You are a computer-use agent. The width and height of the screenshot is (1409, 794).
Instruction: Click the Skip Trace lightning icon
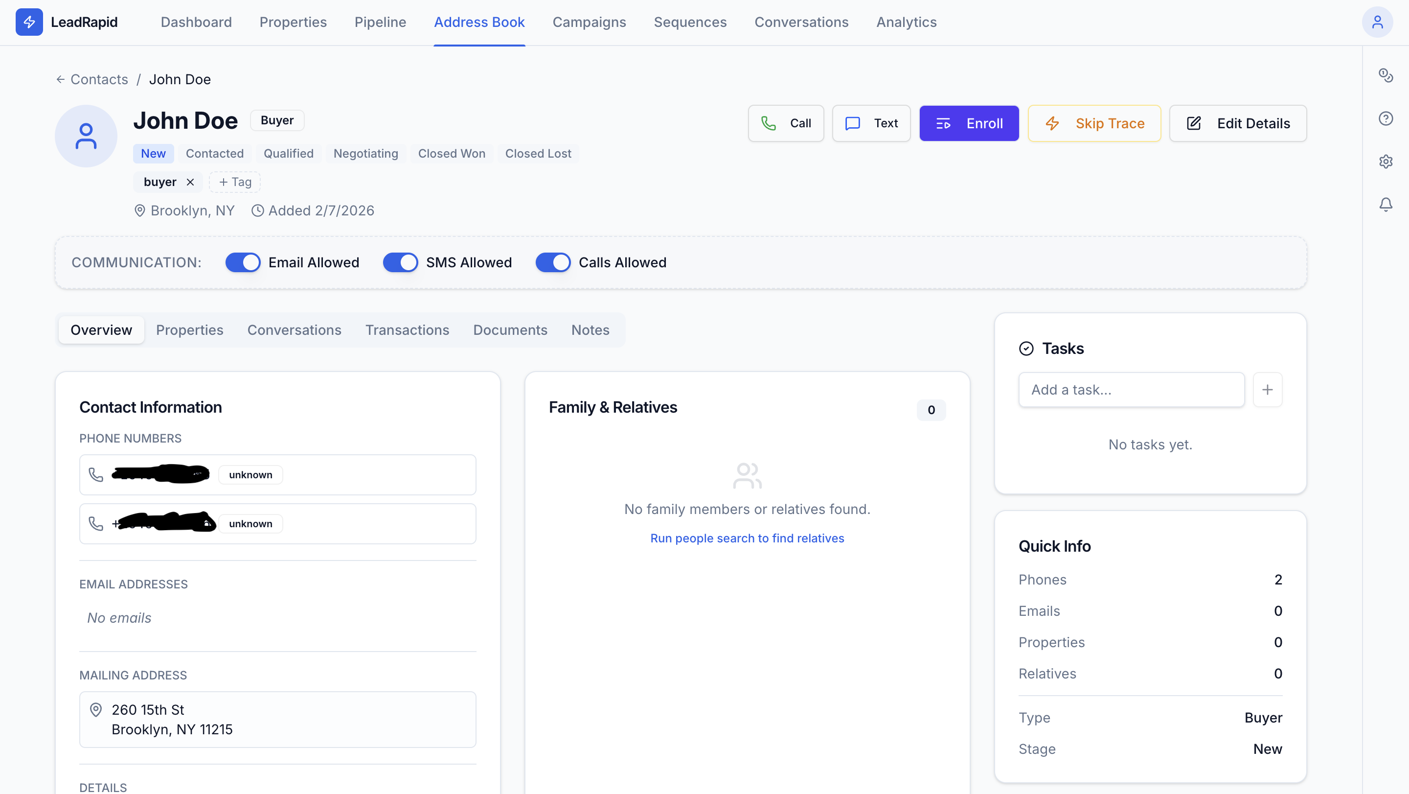click(x=1053, y=123)
